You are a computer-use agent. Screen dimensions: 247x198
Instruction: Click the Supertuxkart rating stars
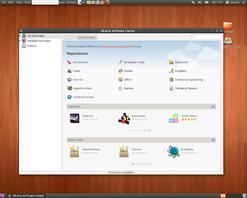139,119
